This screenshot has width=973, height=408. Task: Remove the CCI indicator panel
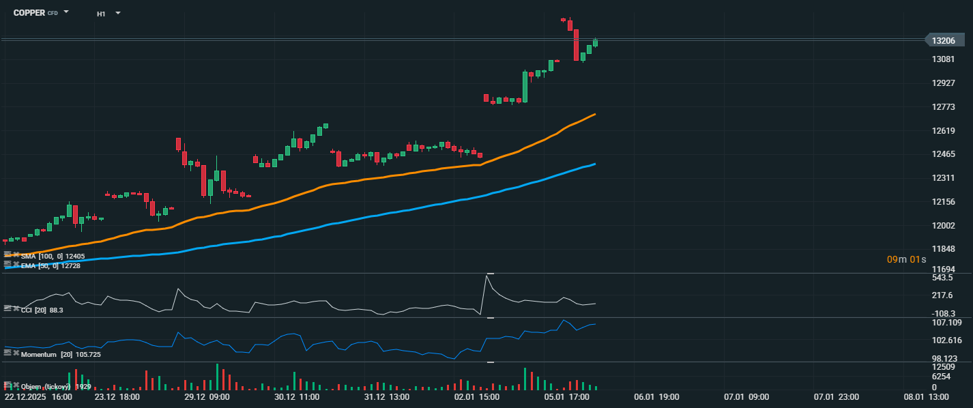point(16,309)
